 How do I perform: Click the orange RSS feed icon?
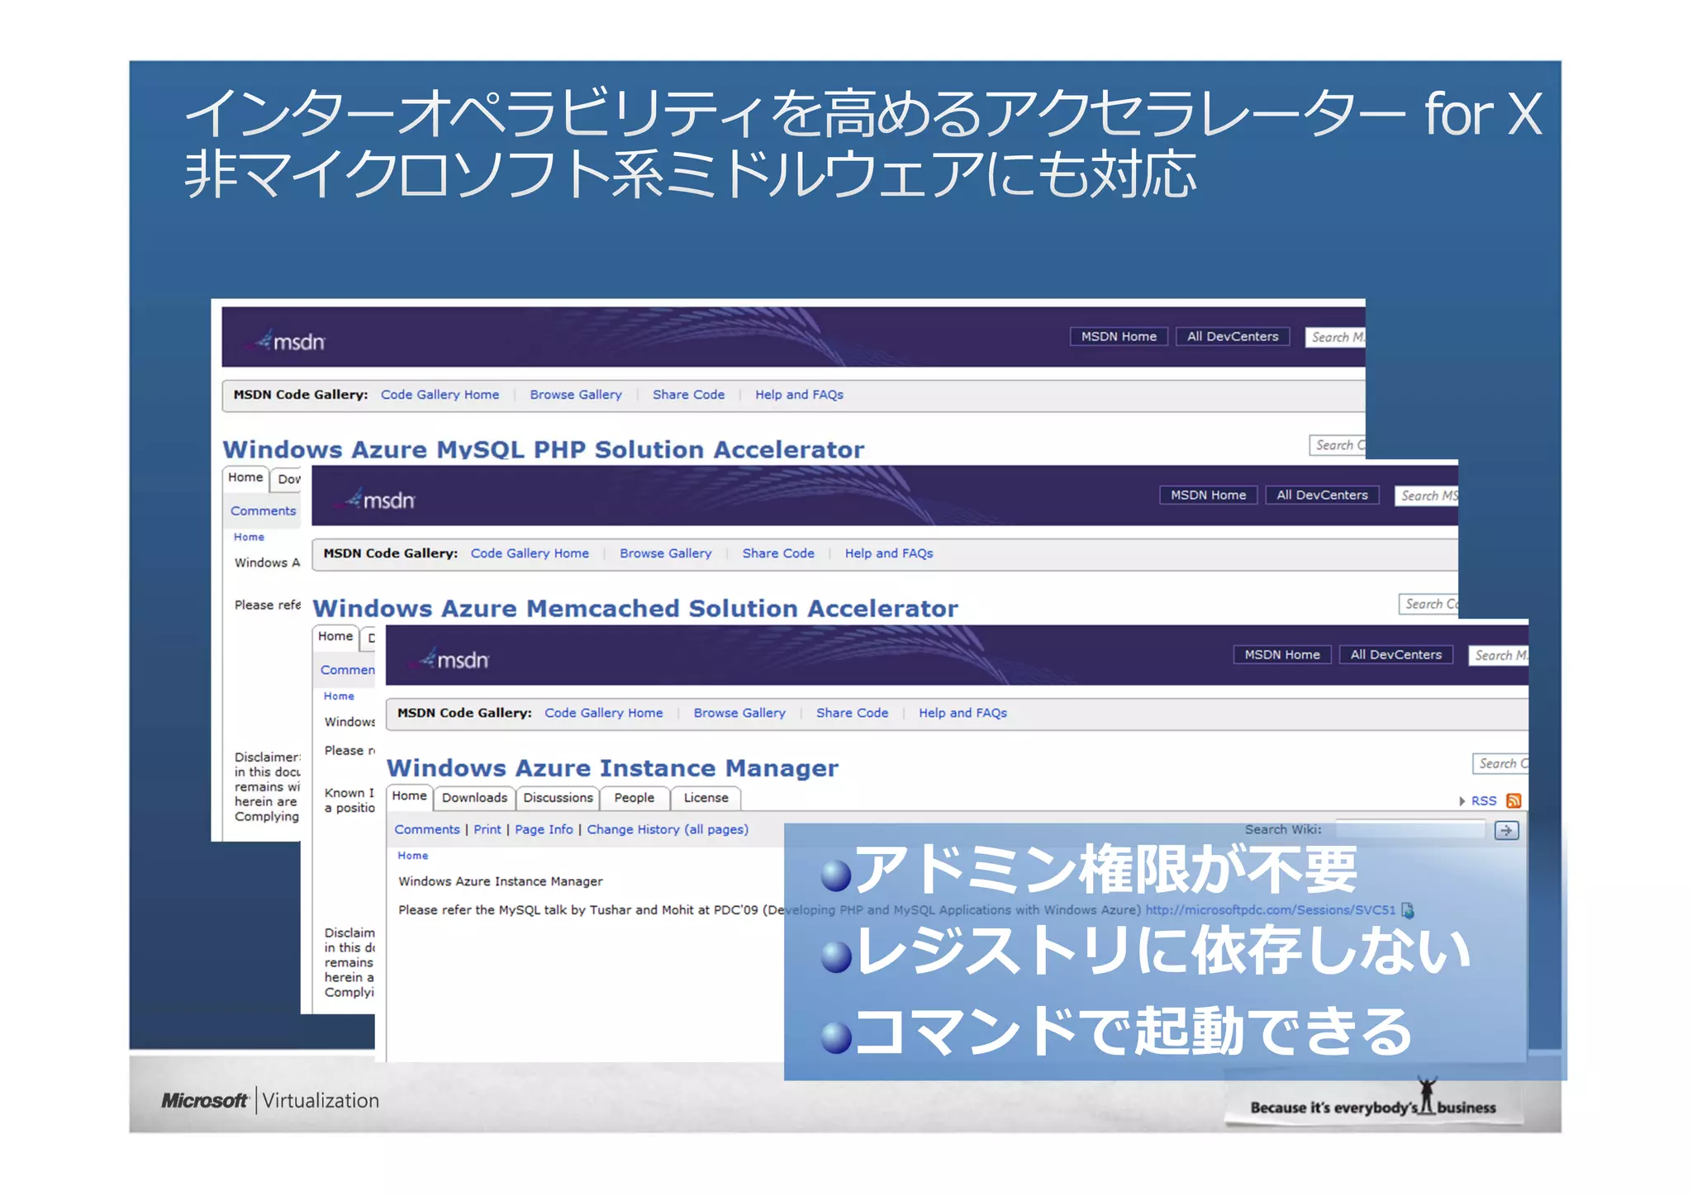1514,800
